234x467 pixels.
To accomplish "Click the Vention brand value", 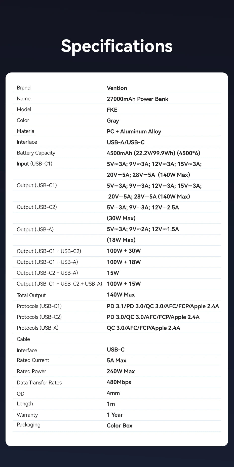I will pyautogui.click(x=117, y=88).
